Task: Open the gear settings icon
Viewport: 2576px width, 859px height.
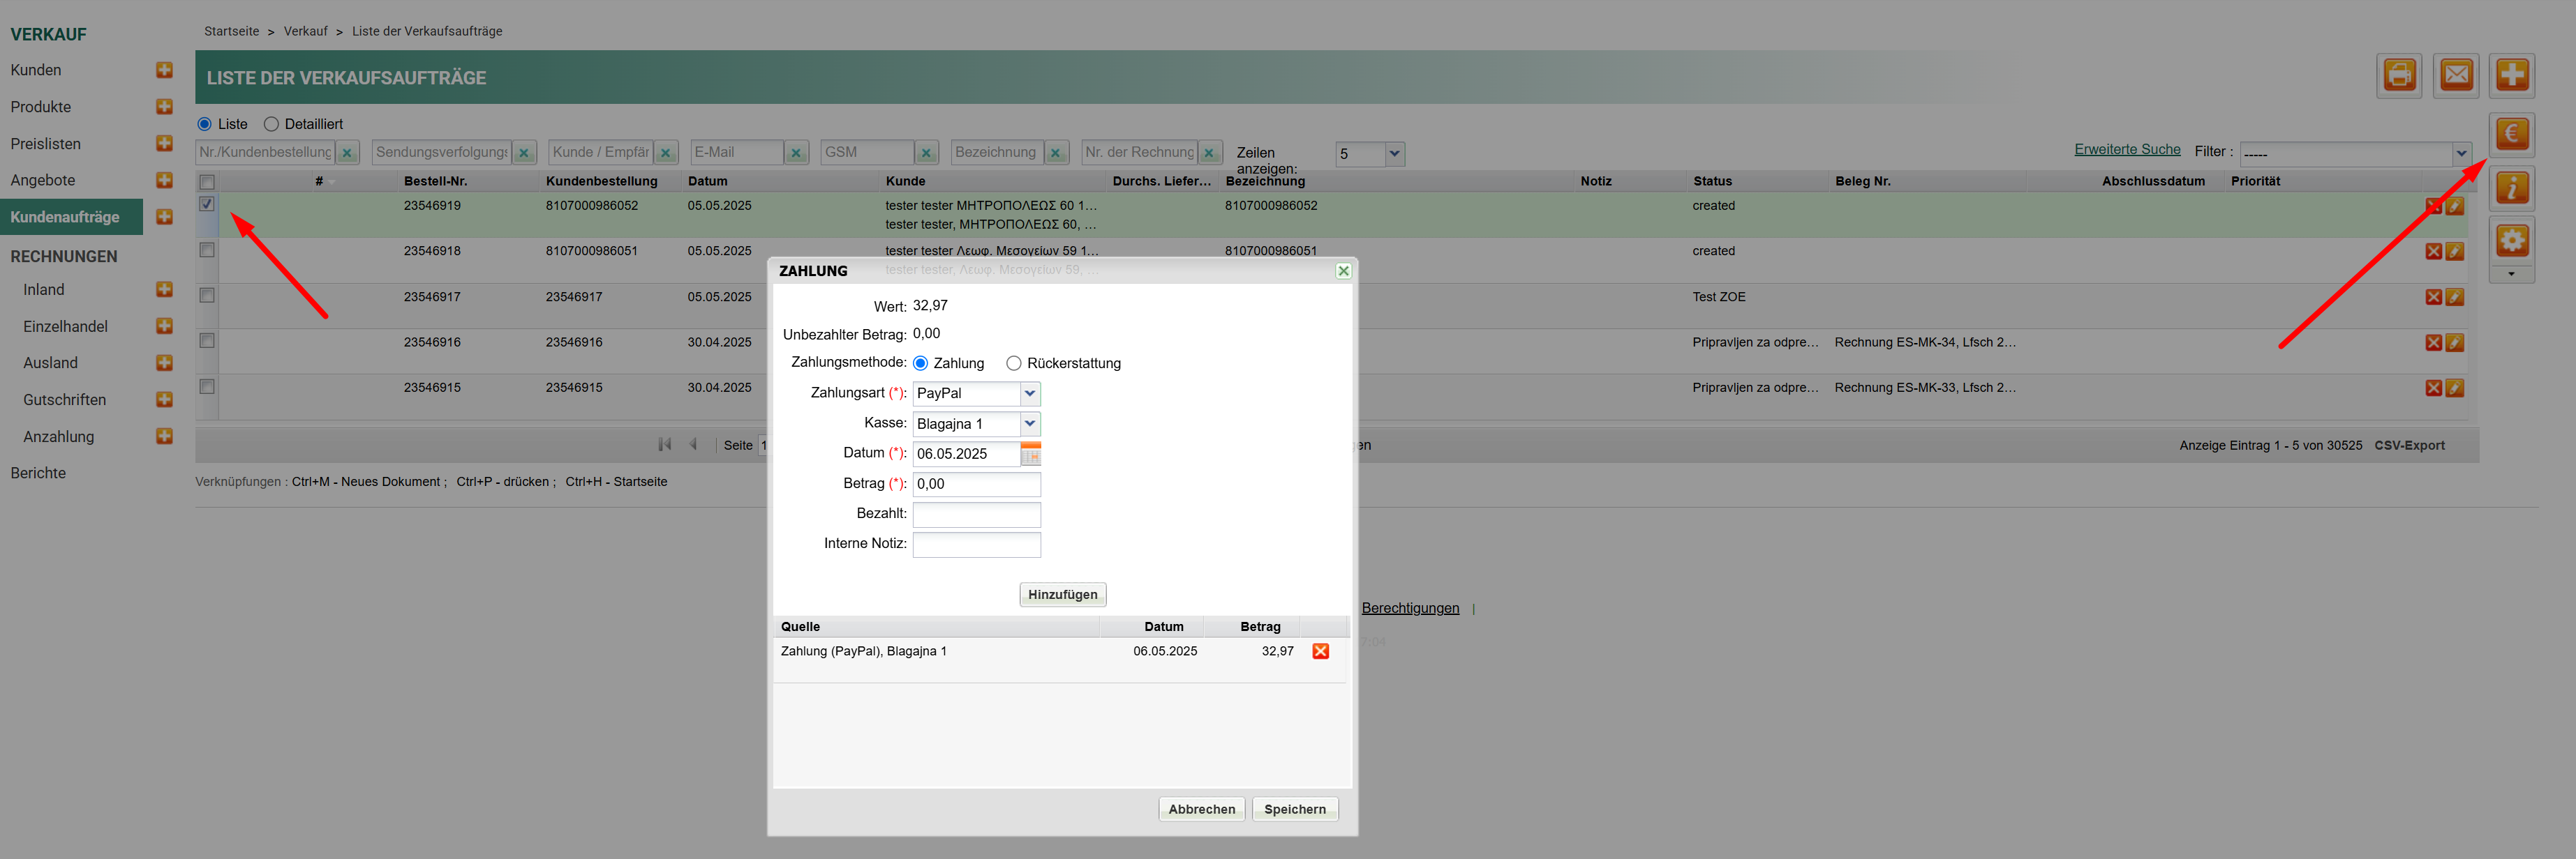Action: [2512, 241]
